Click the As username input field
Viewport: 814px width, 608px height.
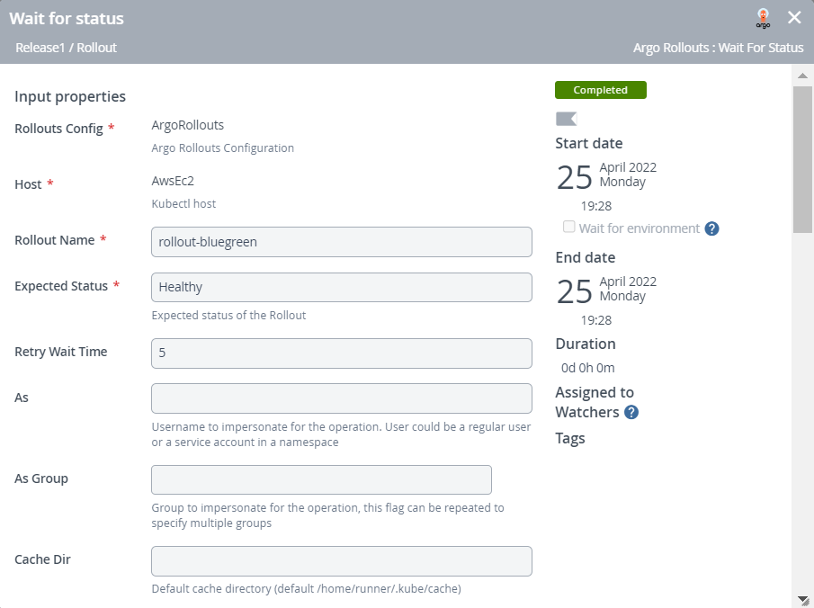pos(342,398)
